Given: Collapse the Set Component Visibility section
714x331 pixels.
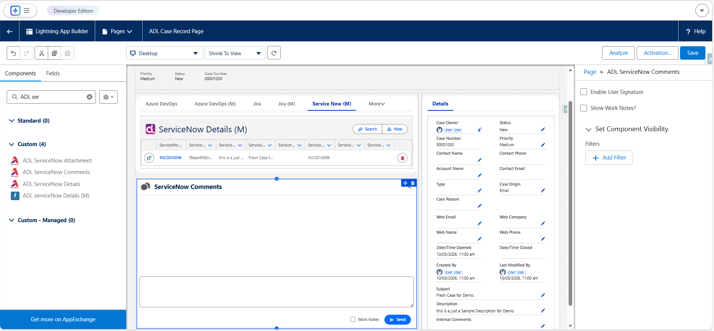Looking at the screenshot, I should [589, 129].
